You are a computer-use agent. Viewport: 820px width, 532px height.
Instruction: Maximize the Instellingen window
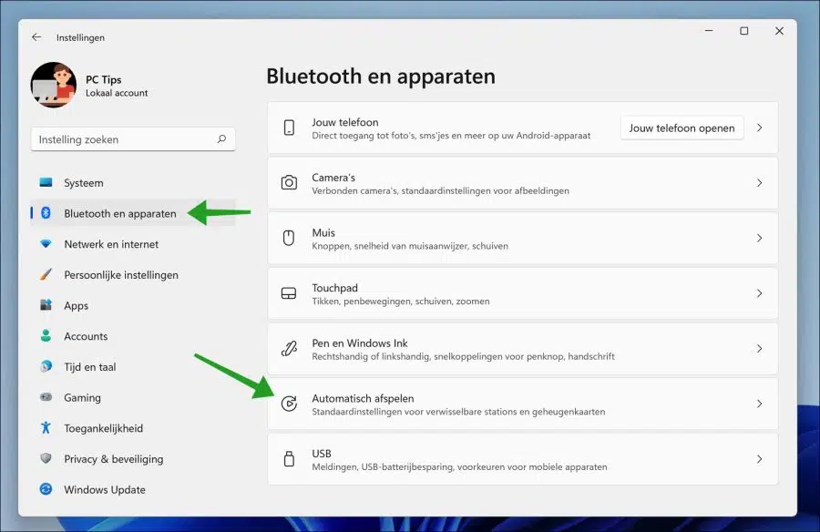coord(743,31)
